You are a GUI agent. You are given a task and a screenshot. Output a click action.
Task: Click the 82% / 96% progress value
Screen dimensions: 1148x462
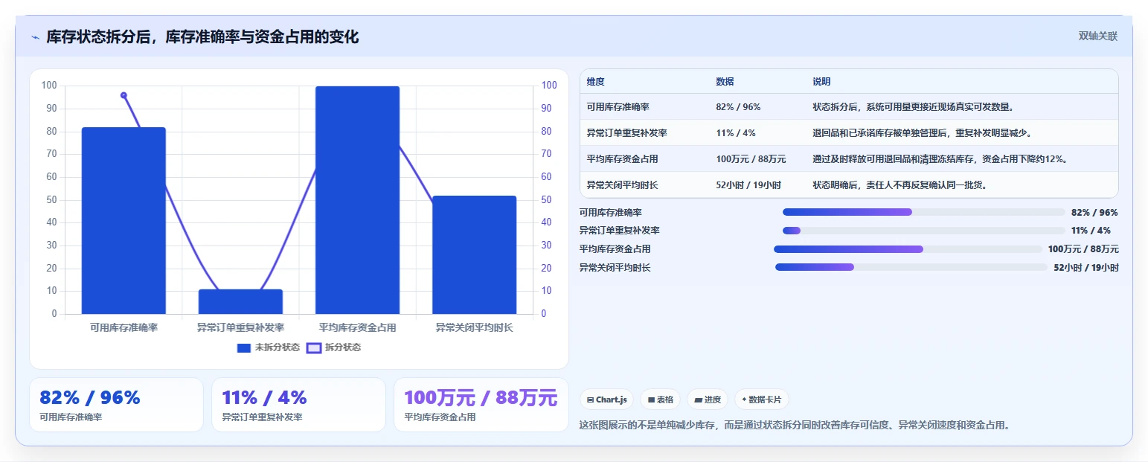coord(1094,212)
